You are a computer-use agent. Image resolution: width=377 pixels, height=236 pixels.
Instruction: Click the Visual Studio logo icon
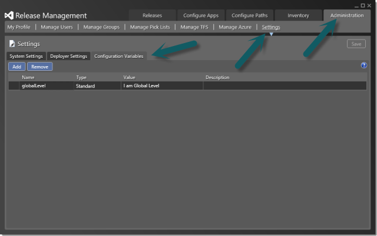pyautogui.click(x=9, y=16)
